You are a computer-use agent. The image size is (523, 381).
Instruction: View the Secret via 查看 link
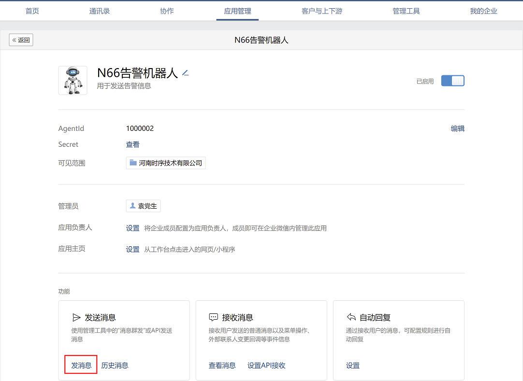click(132, 144)
